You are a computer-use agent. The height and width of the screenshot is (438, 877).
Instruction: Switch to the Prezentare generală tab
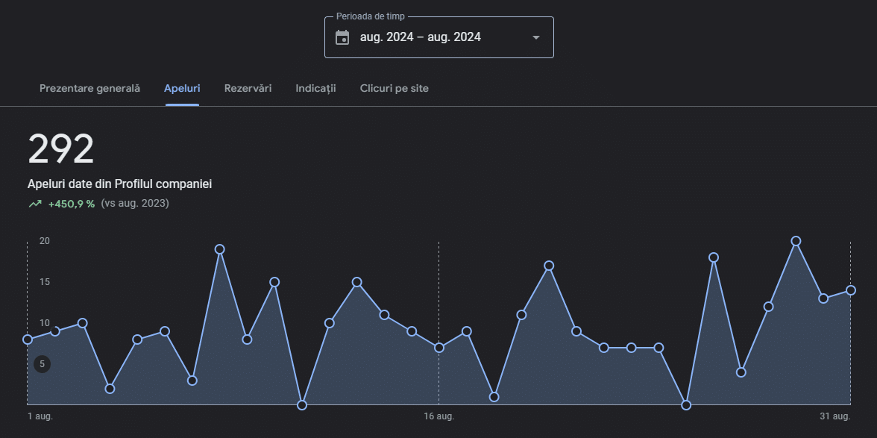89,88
